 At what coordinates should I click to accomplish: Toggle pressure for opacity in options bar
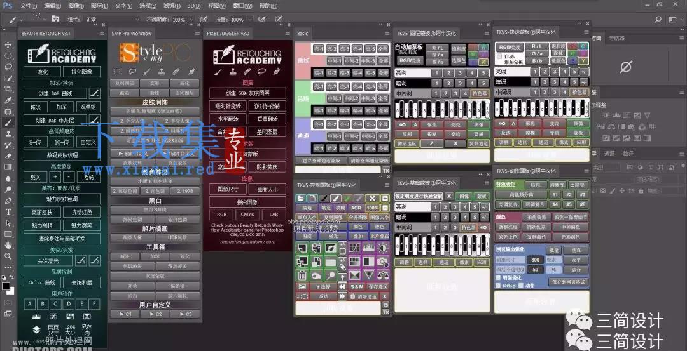[204, 19]
